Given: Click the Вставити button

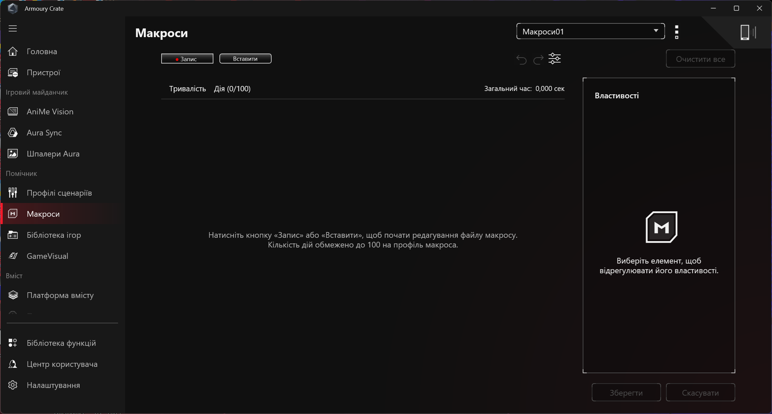Looking at the screenshot, I should coord(245,59).
